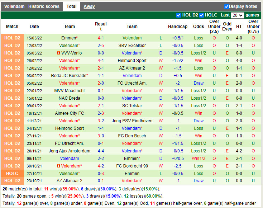Click the 55.00% win percentage in the summary

70,189
